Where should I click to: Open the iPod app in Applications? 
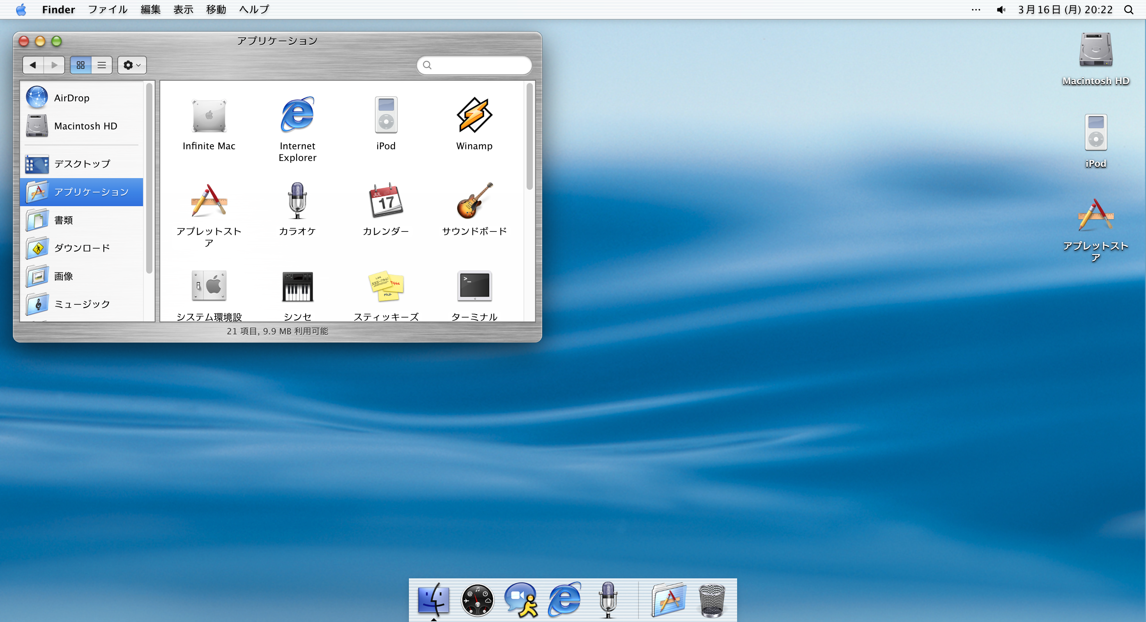click(385, 115)
